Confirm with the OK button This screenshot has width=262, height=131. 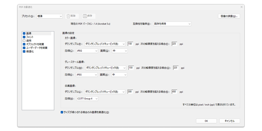point(206,121)
